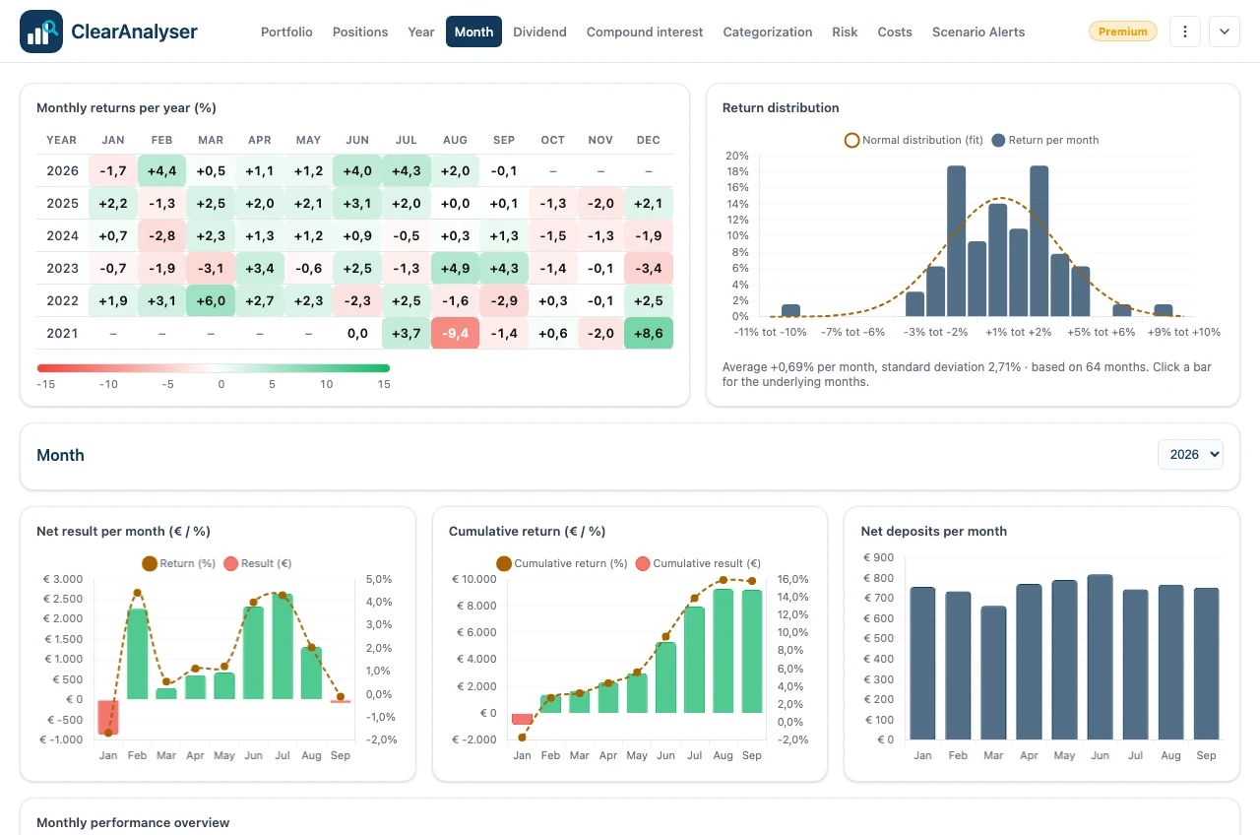Select the +4,9 cell for August 2023
This screenshot has width=1260, height=835.
pos(455,268)
